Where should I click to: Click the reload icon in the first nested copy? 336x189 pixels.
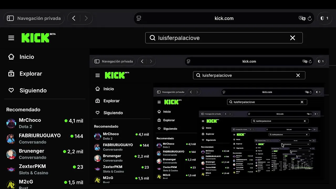click(310, 61)
